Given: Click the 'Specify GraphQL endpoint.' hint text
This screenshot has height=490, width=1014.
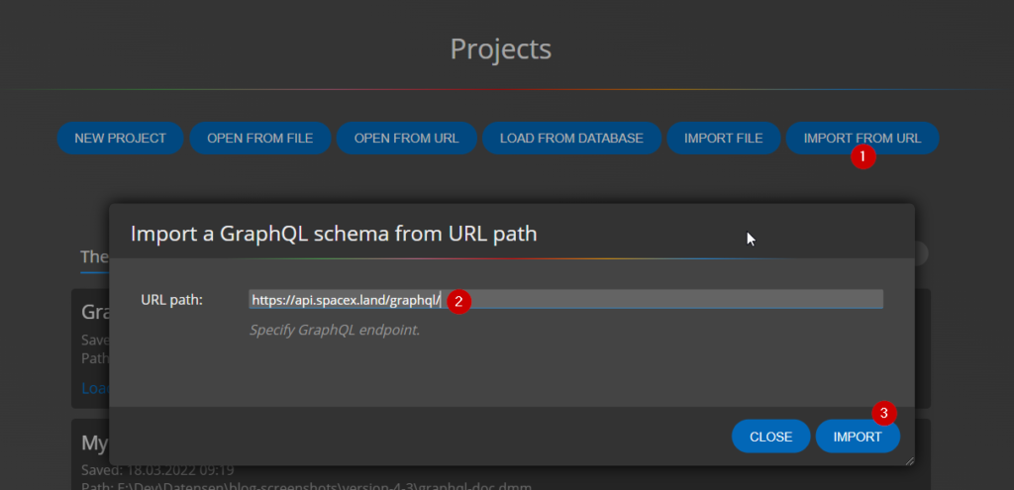Looking at the screenshot, I should coord(335,331).
